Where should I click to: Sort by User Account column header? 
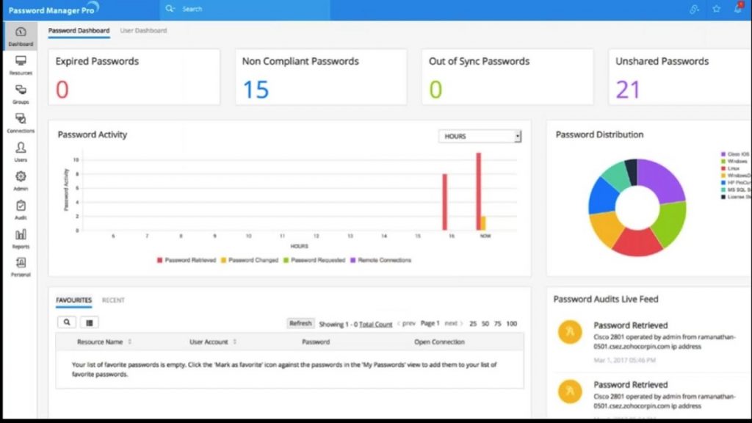click(209, 341)
